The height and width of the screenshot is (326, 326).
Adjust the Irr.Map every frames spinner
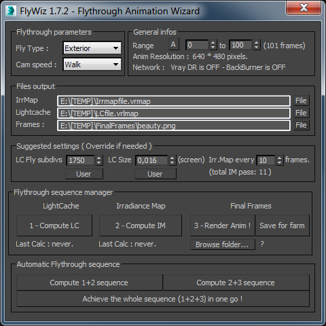pos(280,160)
